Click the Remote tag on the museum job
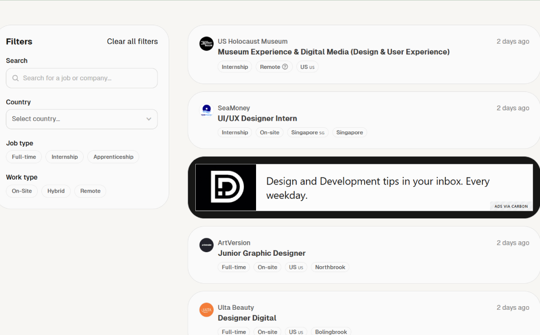Image resolution: width=540 pixels, height=335 pixels. (274, 67)
